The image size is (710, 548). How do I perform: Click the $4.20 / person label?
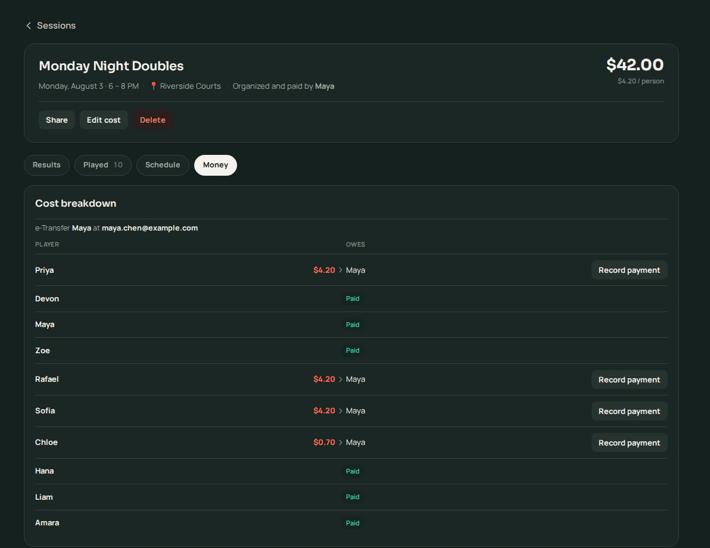tap(641, 81)
